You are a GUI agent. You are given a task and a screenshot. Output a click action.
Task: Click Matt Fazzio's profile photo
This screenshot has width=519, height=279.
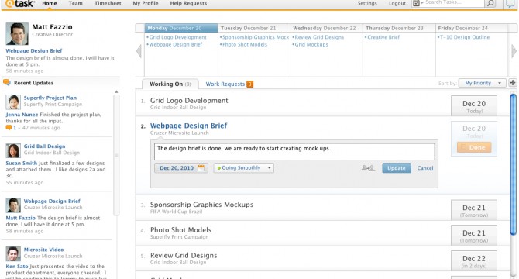point(17,34)
